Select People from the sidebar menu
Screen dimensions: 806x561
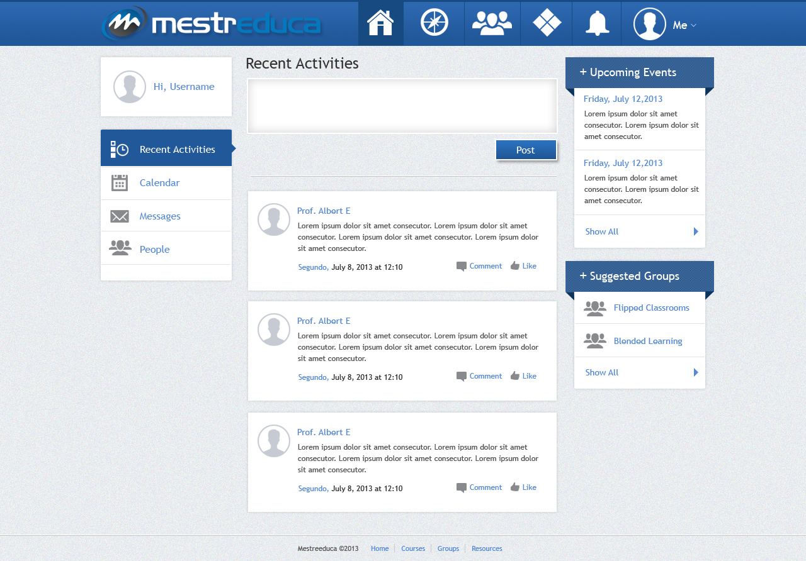(154, 249)
